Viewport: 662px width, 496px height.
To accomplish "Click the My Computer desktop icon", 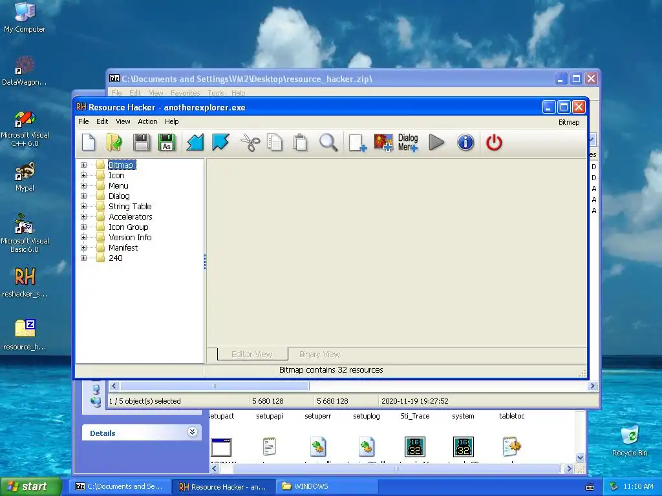I will (x=25, y=17).
